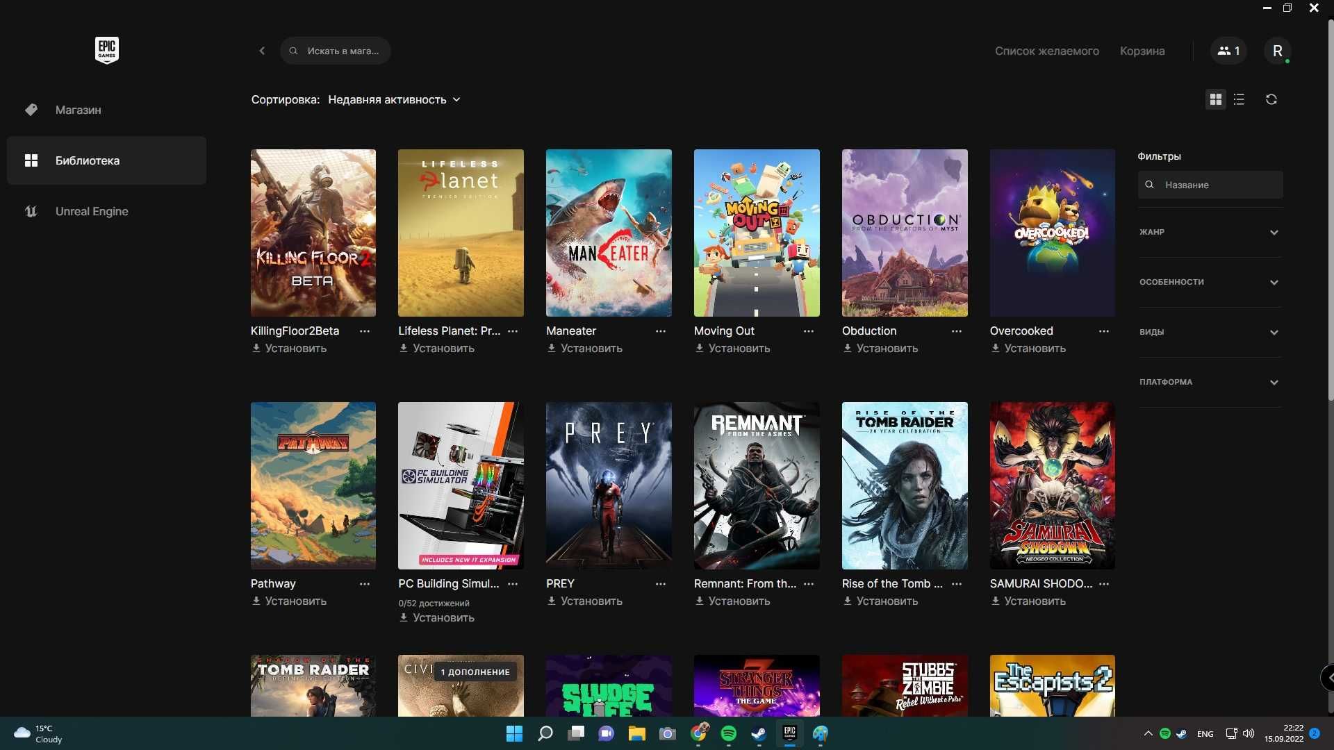The image size is (1334, 750).
Task: Open the PREY cover art
Action: point(609,485)
